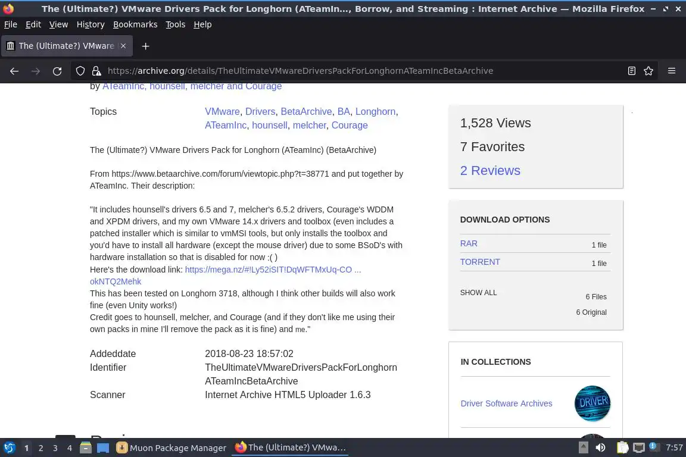Open a new tab with plus button
686x457 pixels.
pyautogui.click(x=146, y=46)
